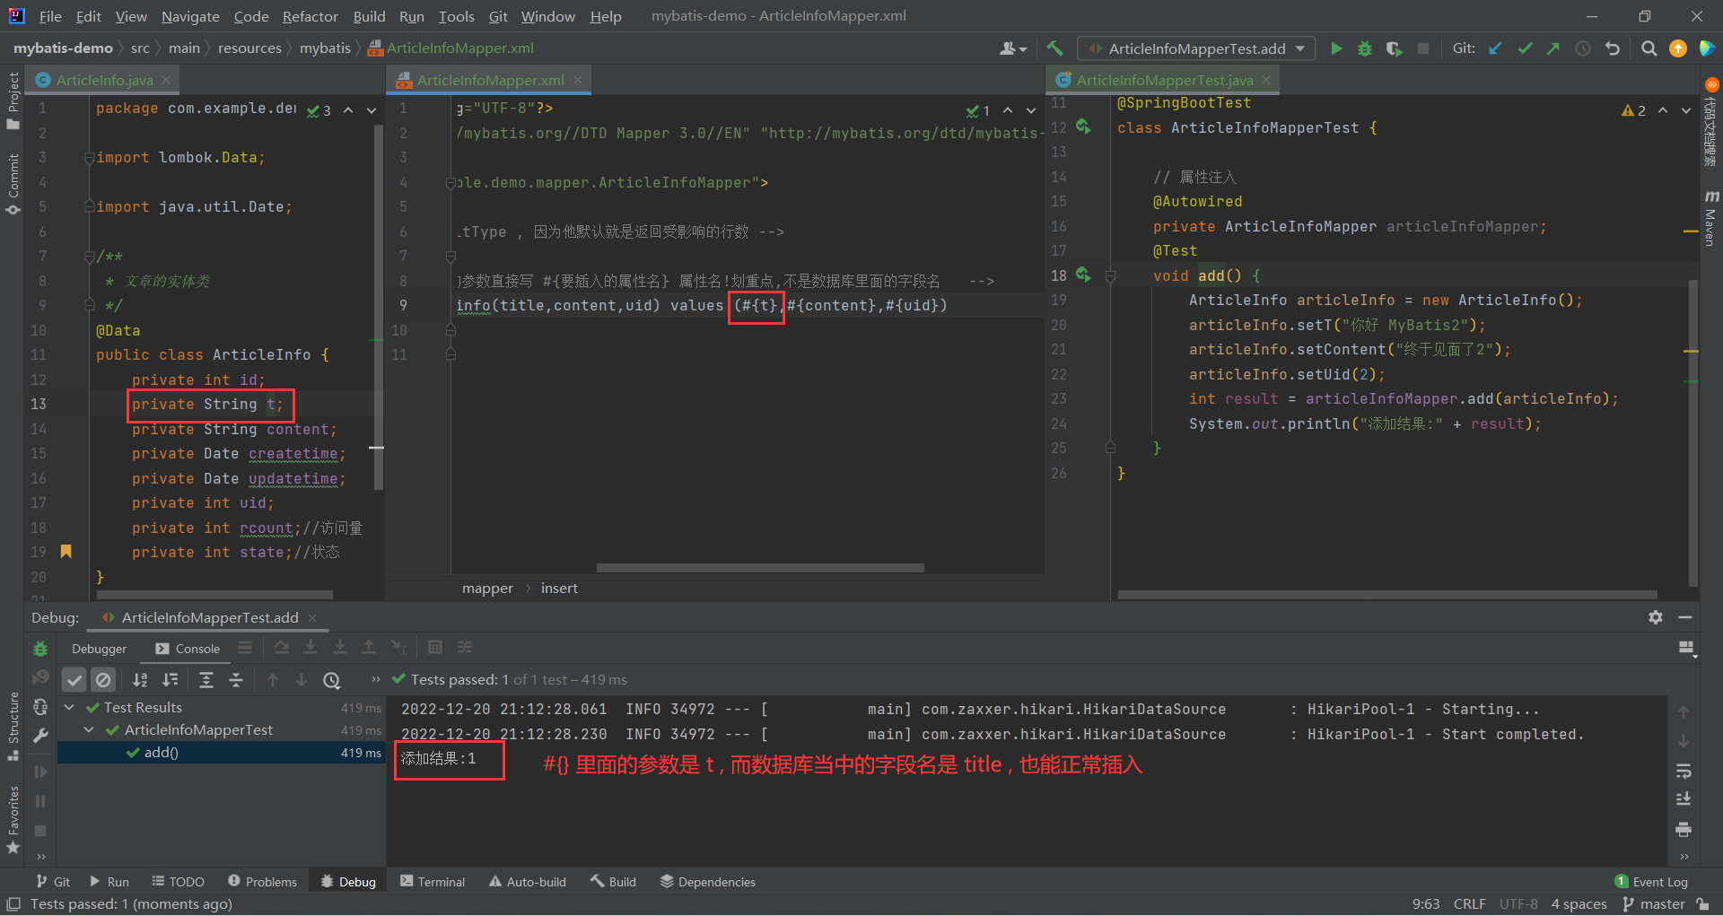Screen dimensions: 1723x916
Task: Change line separator CRLF in status bar
Action: [x=1469, y=904]
